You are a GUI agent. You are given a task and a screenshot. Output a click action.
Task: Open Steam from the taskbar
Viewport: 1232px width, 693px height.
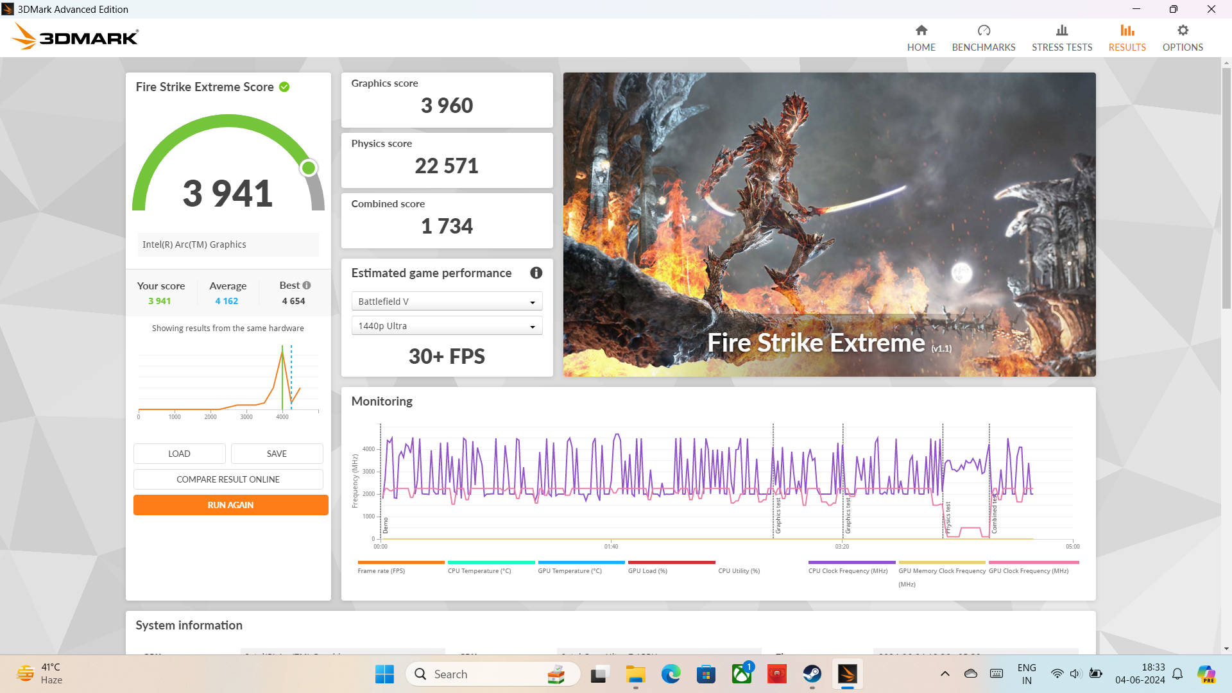pos(812,674)
